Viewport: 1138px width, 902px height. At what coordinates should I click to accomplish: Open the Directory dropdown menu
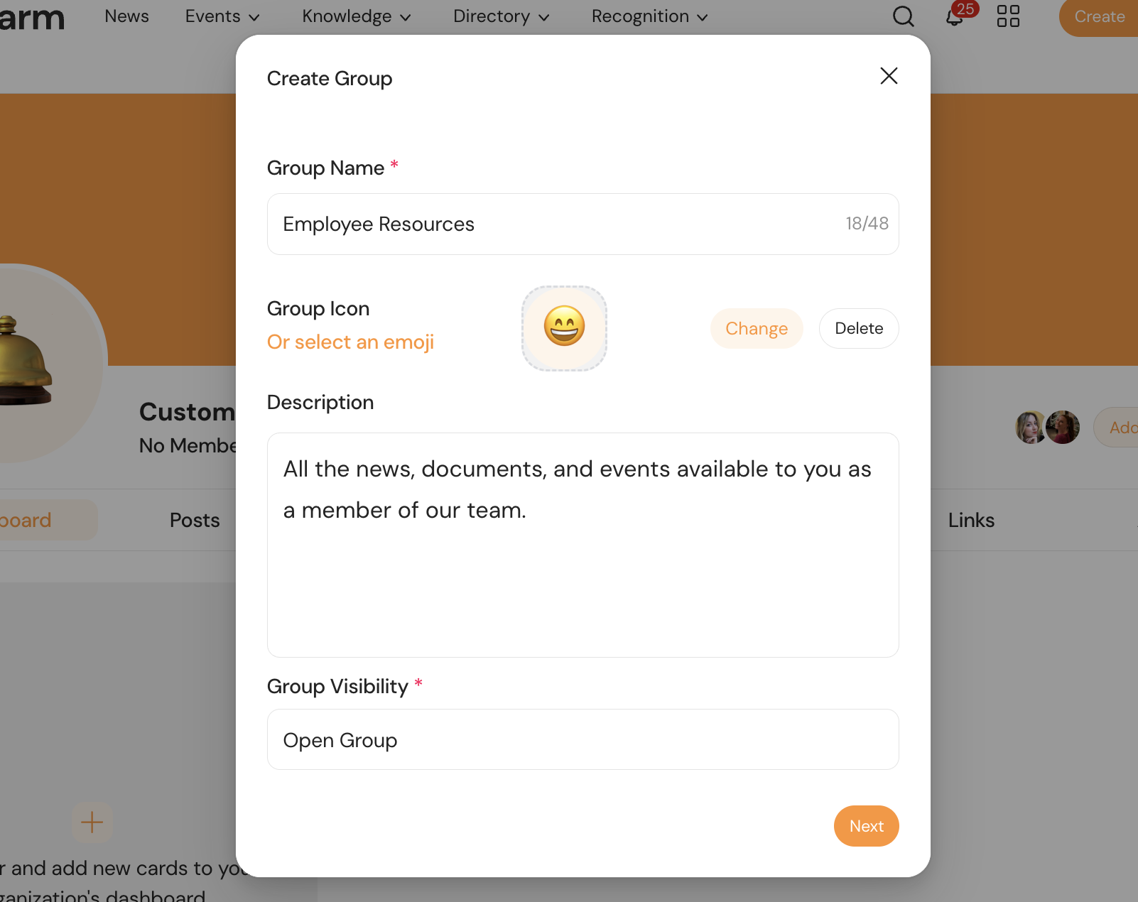[x=501, y=16]
